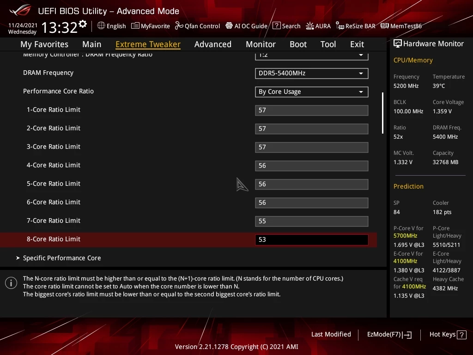Click the Prediction section heading
Screen dimensions: 473x355
408,186
